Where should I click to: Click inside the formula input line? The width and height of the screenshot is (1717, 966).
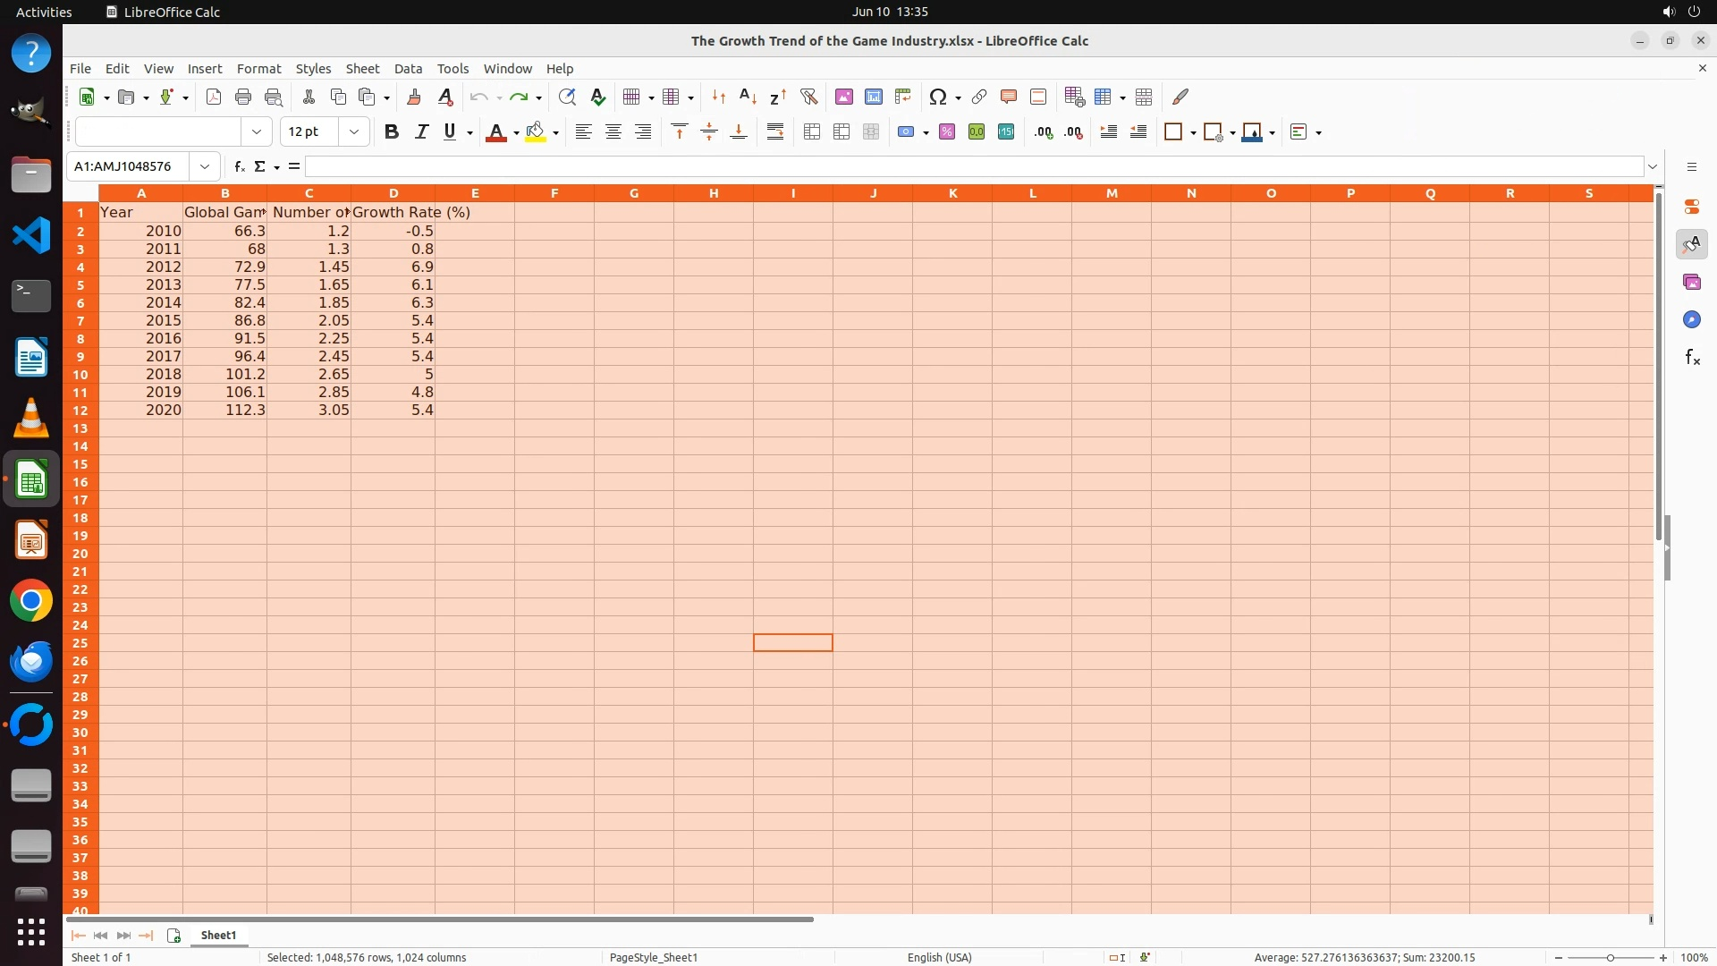point(973,166)
